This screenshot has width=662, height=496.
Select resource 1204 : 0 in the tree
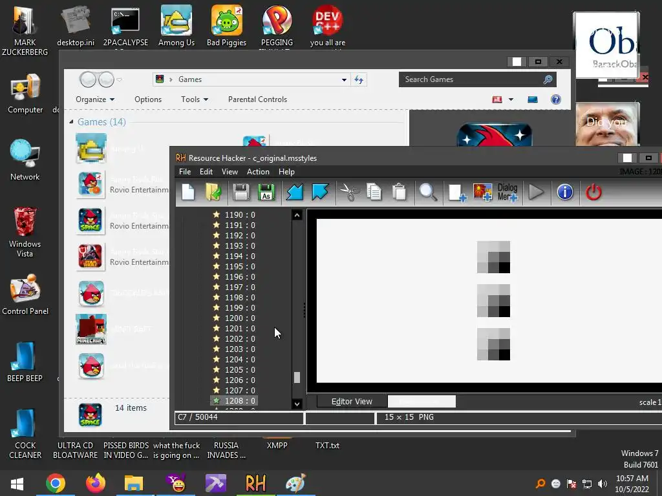tap(240, 359)
